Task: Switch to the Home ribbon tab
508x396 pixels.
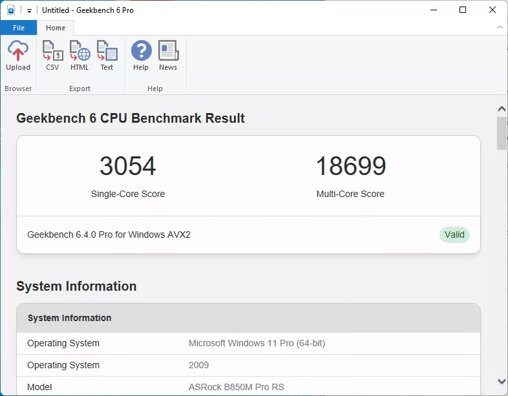Action: coord(56,28)
